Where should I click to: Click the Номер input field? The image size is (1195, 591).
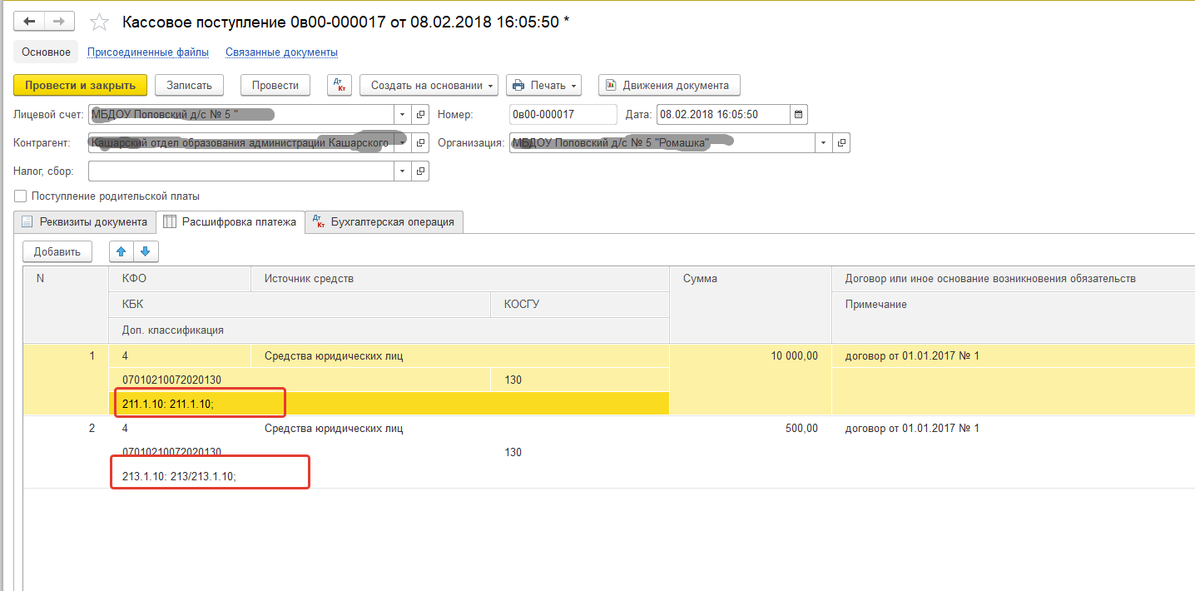coord(563,115)
